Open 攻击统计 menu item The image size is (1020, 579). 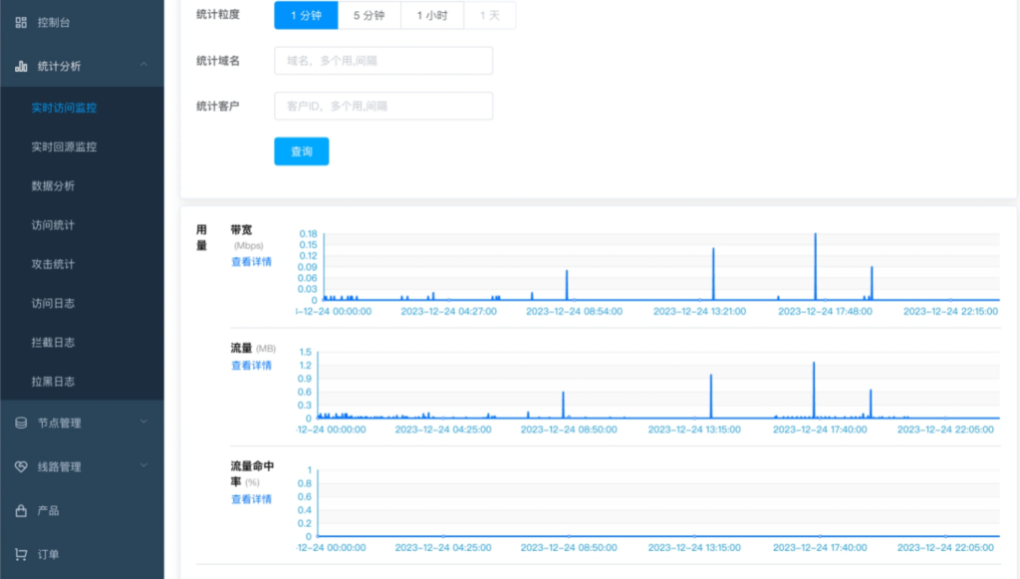[x=82, y=263]
